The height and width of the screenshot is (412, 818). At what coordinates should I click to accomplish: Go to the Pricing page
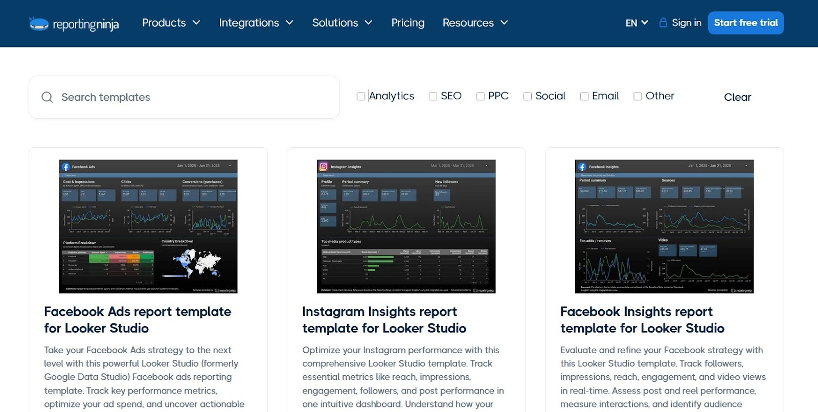(408, 23)
